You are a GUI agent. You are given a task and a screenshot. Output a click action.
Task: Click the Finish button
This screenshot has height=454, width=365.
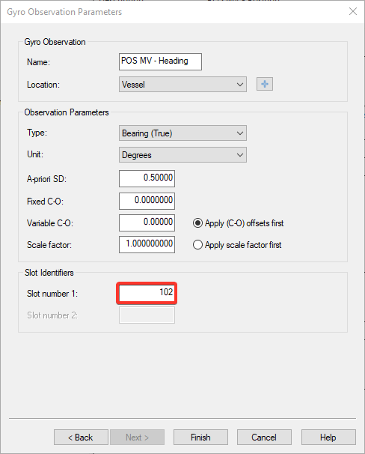pos(200,438)
